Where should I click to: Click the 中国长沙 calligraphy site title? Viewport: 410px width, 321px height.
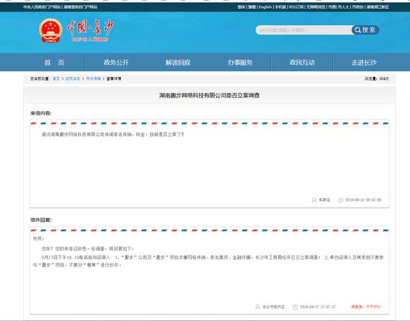[x=90, y=28]
